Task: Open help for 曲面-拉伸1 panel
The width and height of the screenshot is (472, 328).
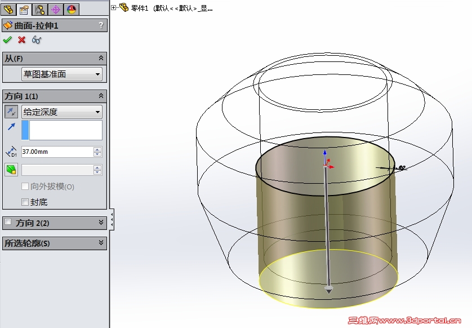Action: pyautogui.click(x=101, y=25)
